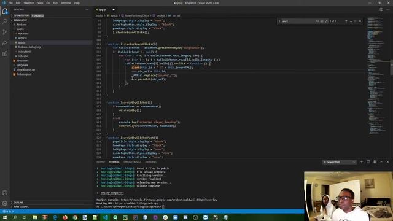Image resolution: width=393 pixels, height=221 pixels.
Task: Open the Terminal menu
Action: [66, 3]
